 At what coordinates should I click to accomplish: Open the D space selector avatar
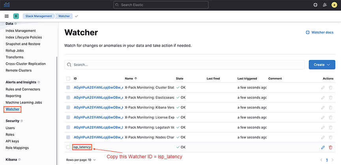[16, 16]
